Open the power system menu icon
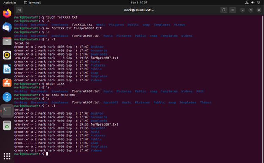This screenshot has height=163, width=264. point(258,3)
